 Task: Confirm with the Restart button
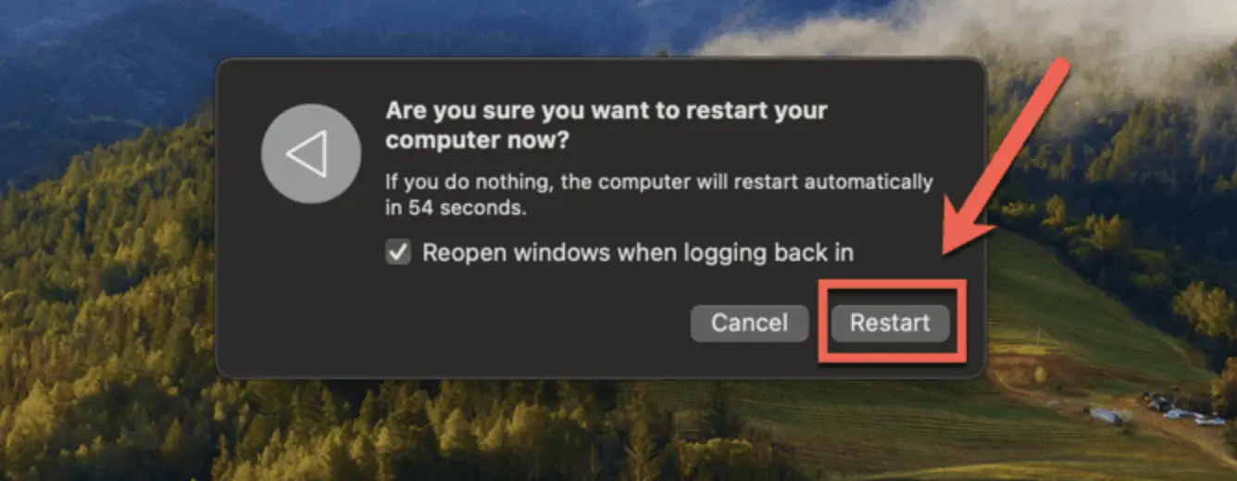pos(890,323)
